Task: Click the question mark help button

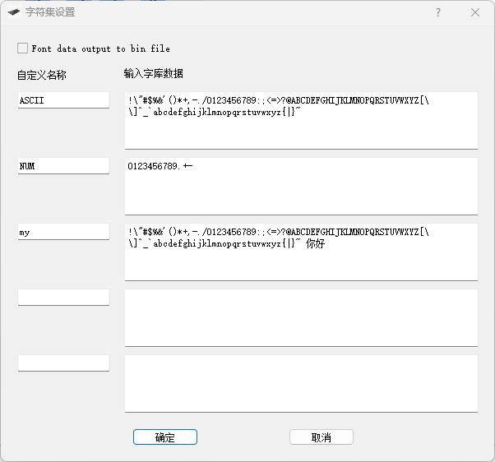Action: pos(437,12)
